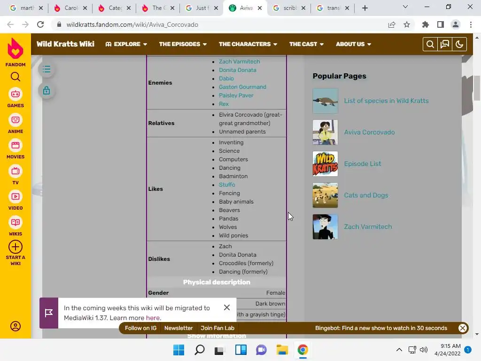The image size is (481, 361).
Task: Expand The Characters dropdown menu
Action: tap(248, 44)
